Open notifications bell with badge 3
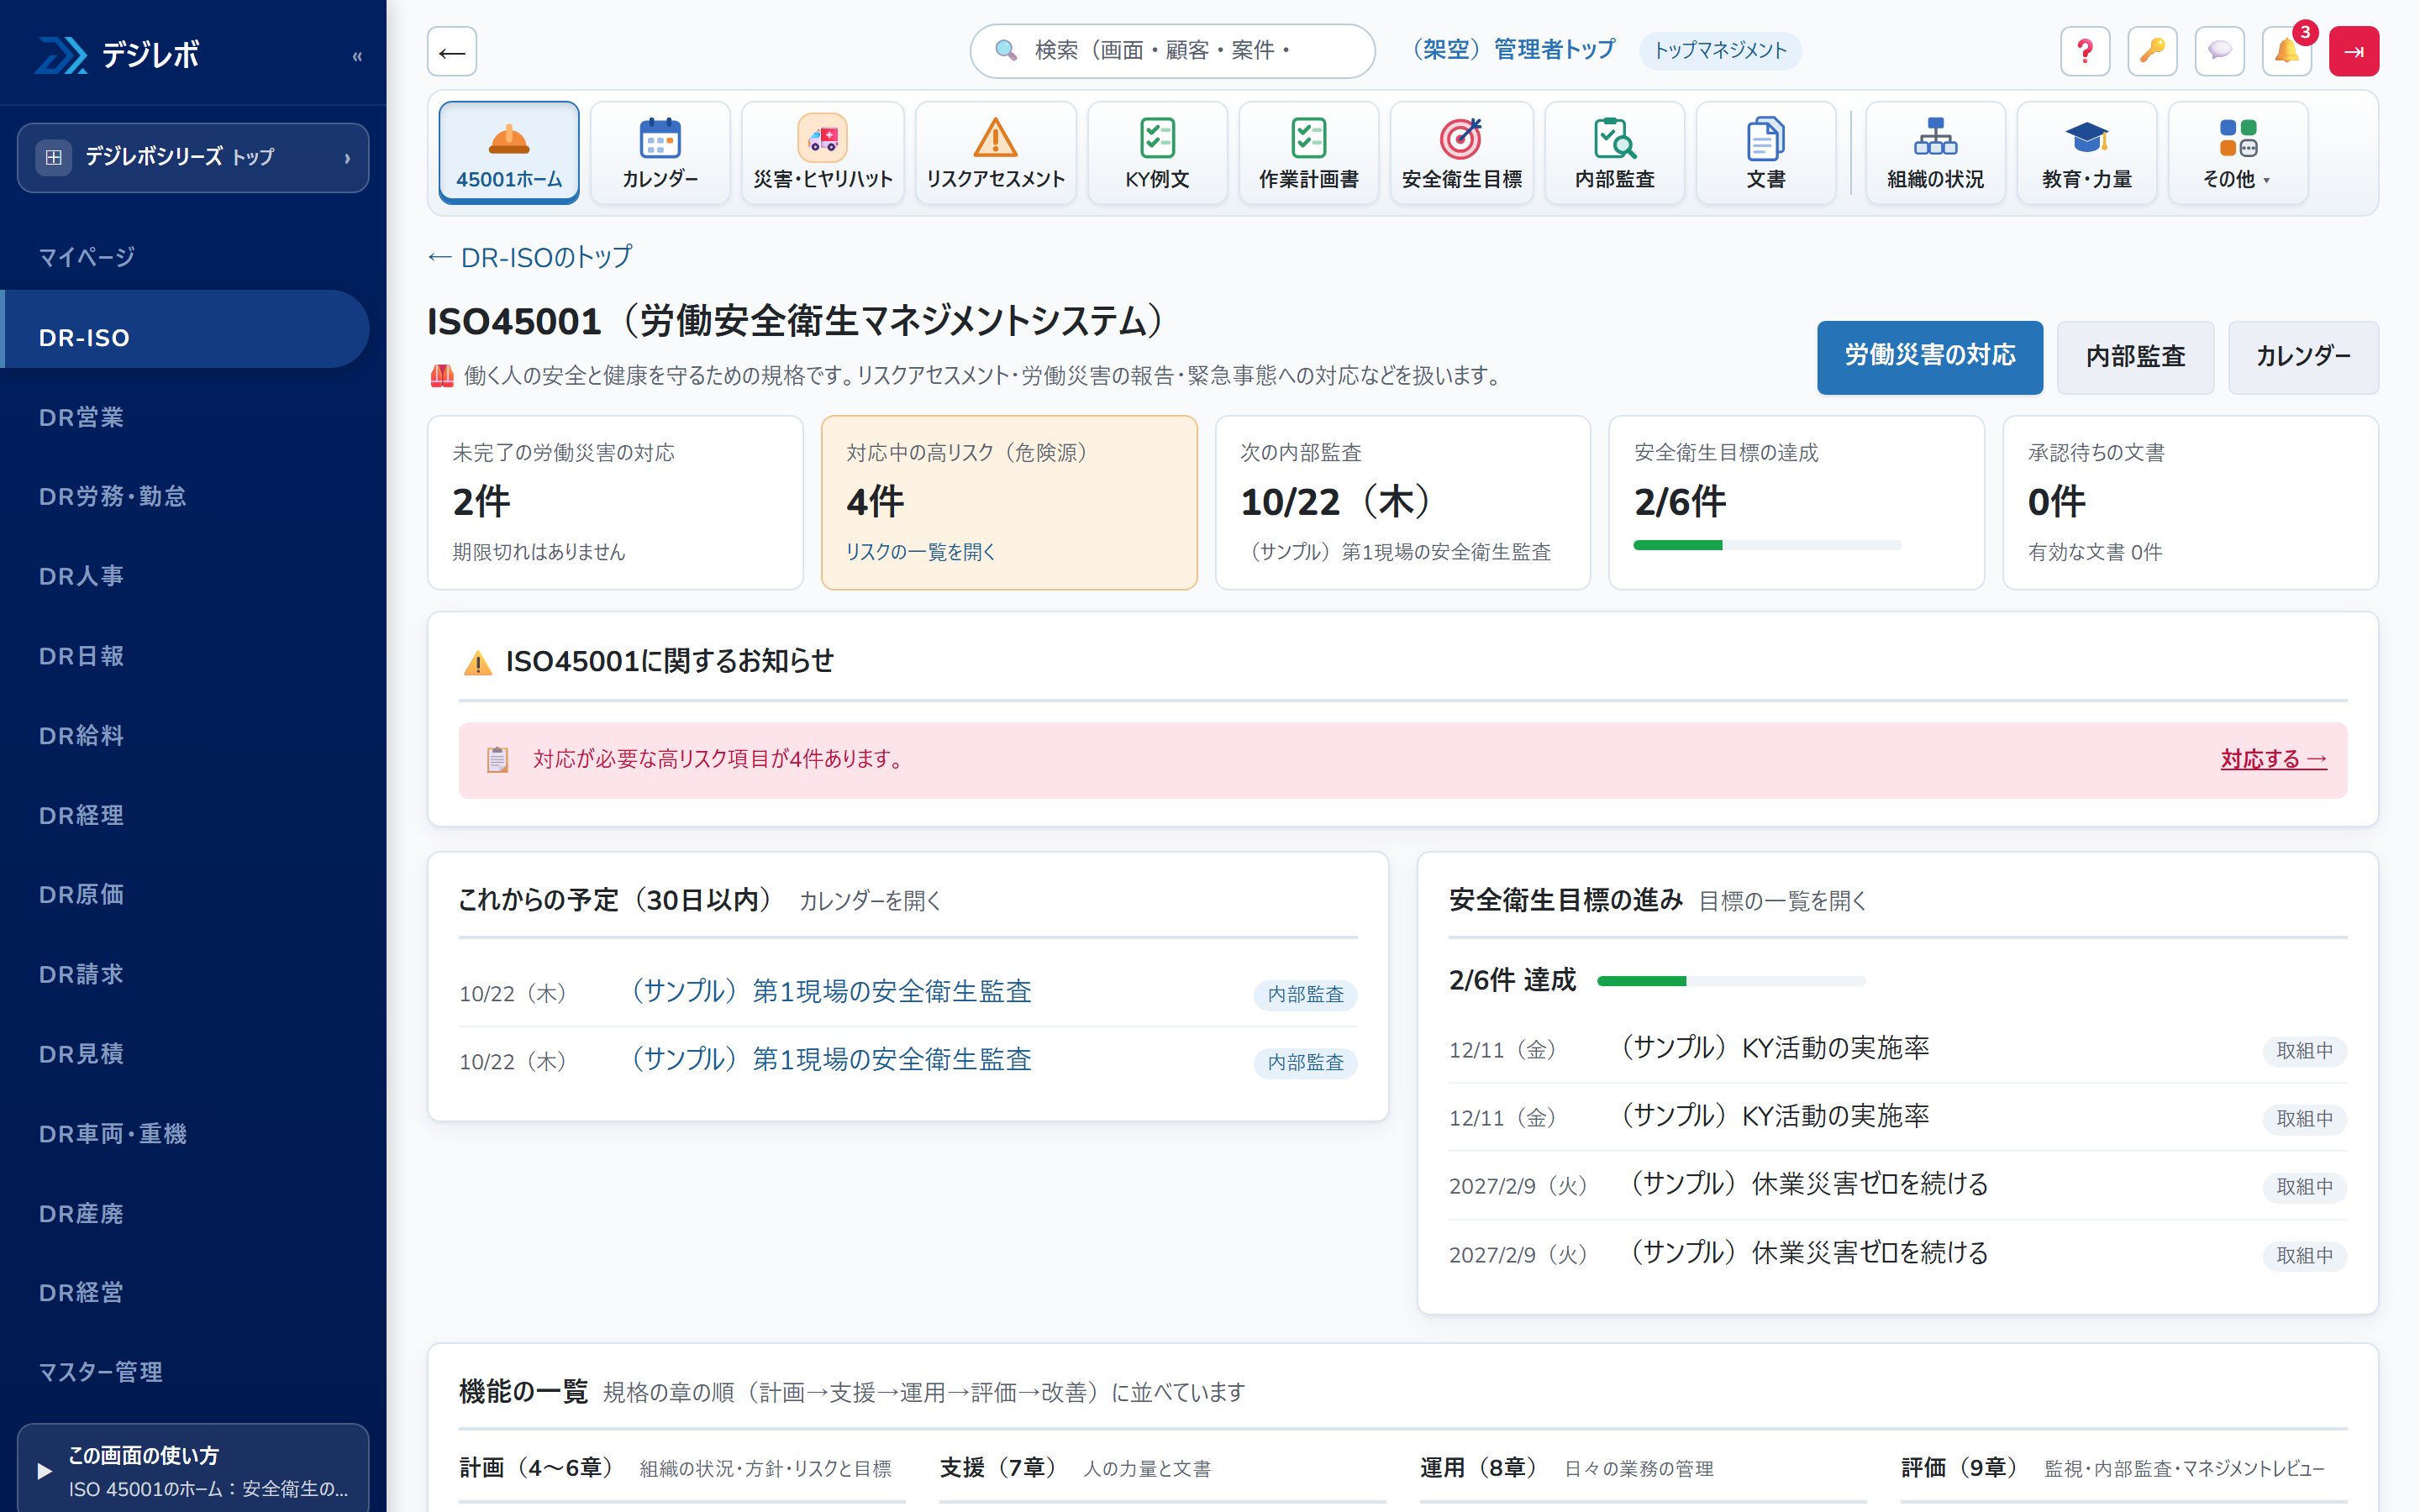This screenshot has height=1512, width=2420. (x=2287, y=51)
